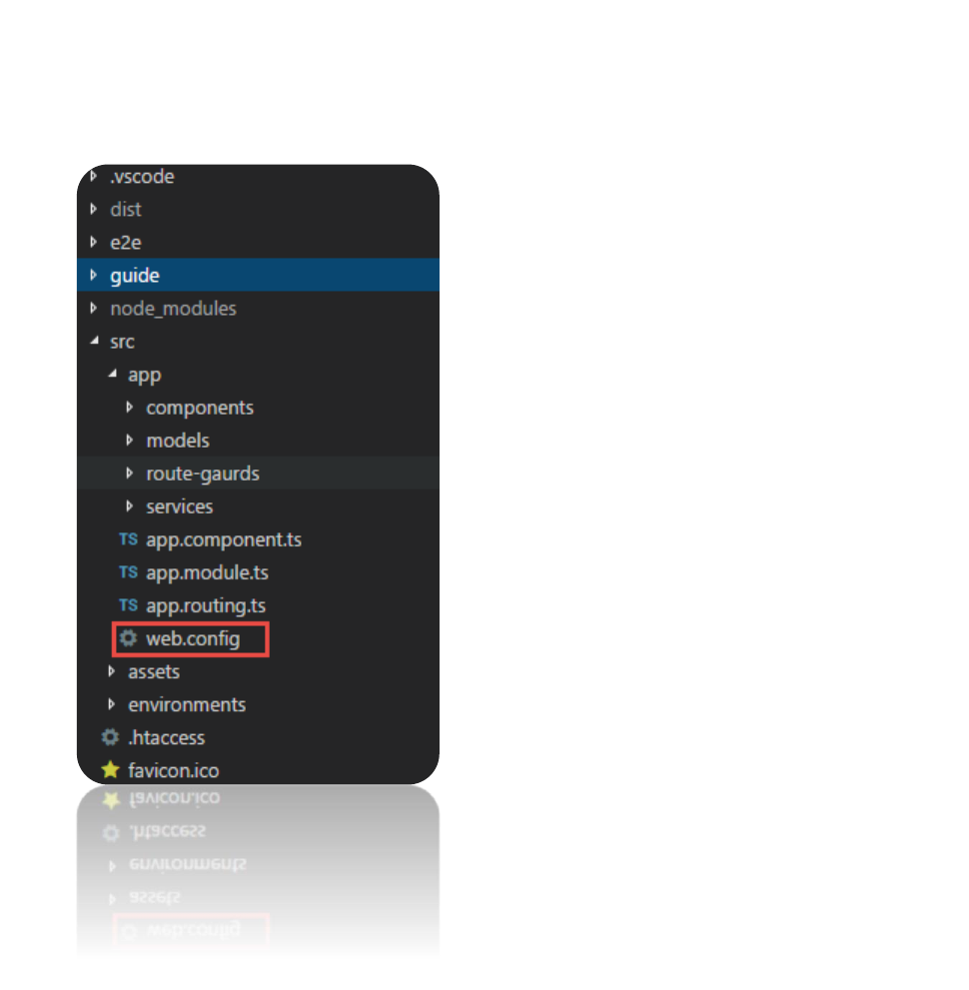Expand the dist folder arrow
Image resolution: width=969 pixels, height=990 pixels.
click(x=94, y=209)
